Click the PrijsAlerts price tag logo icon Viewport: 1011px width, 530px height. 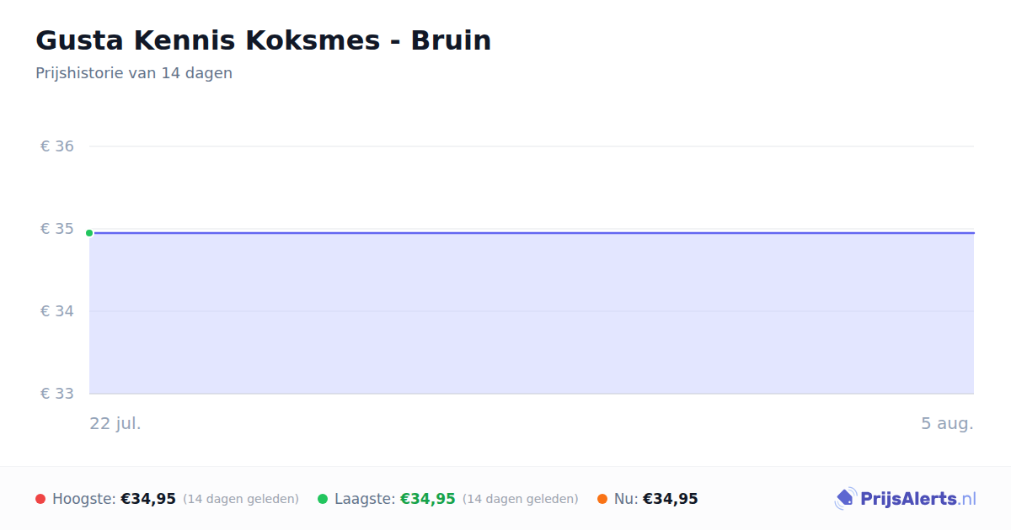845,499
